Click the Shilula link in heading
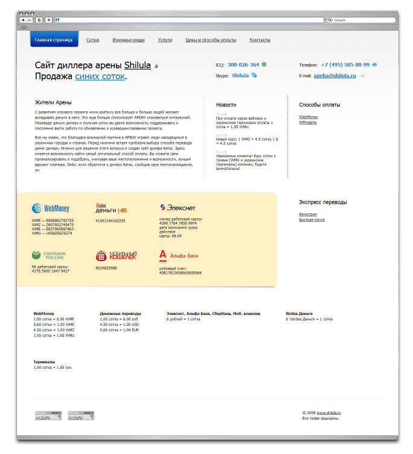This screenshot has height=454, width=413. pos(138,65)
